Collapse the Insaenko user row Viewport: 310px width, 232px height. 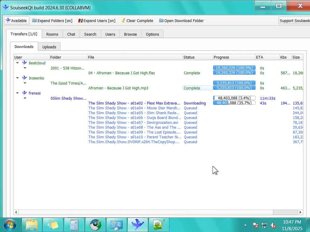[x=17, y=78]
